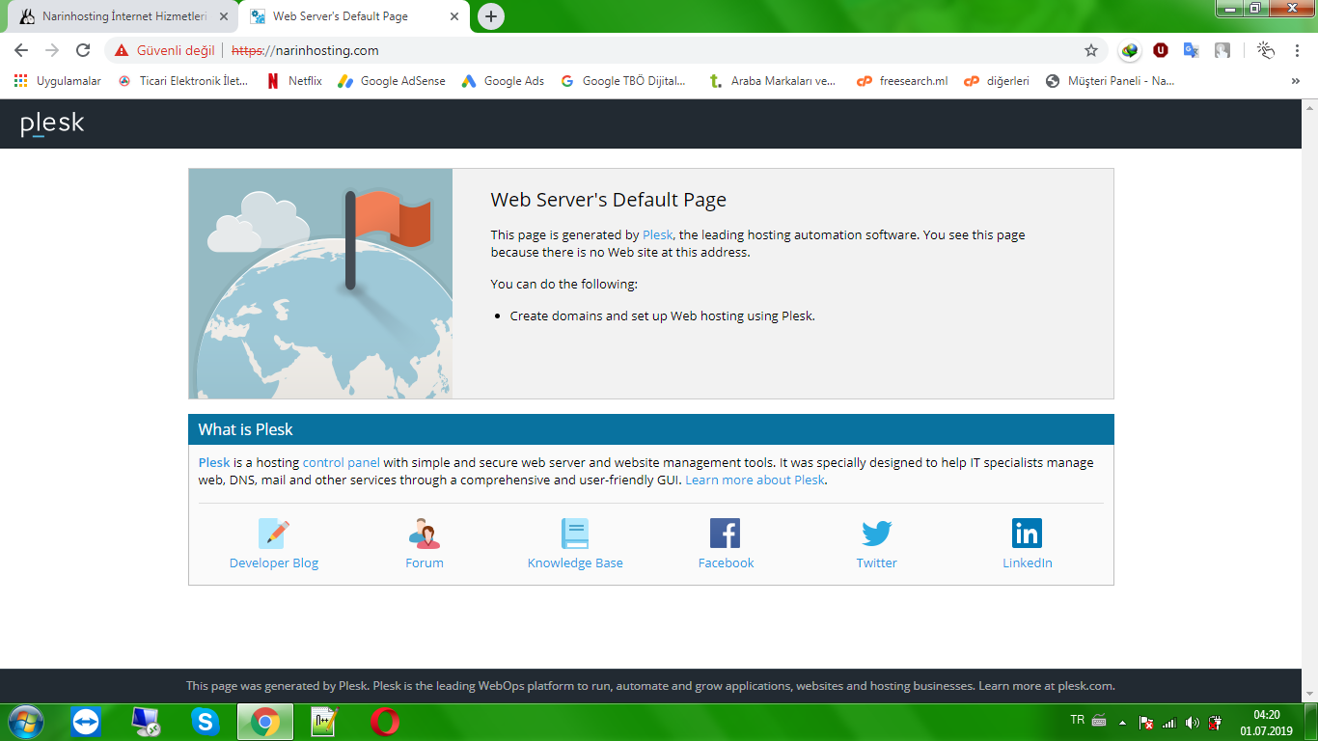Image resolution: width=1318 pixels, height=741 pixels.
Task: Open the Müşteri Paneli - Na... bookmark
Action: [1110, 81]
